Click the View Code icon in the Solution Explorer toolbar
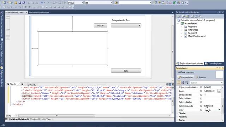 coord(192,16)
